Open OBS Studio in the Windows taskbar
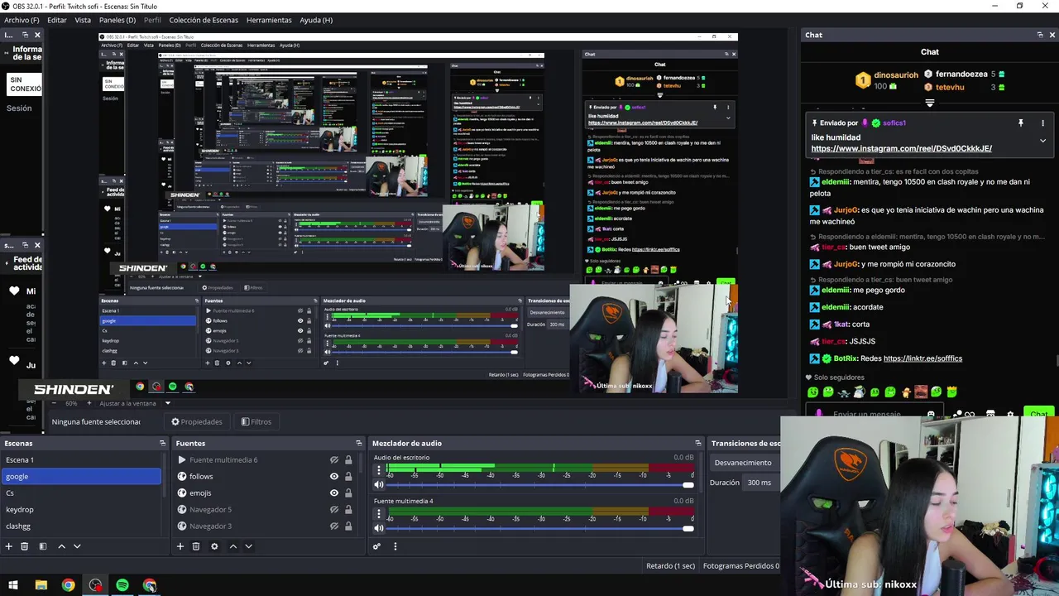 (96, 585)
